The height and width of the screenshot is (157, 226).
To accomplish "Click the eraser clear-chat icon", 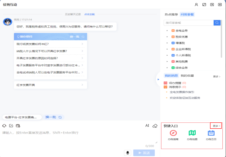I will 155,126.
